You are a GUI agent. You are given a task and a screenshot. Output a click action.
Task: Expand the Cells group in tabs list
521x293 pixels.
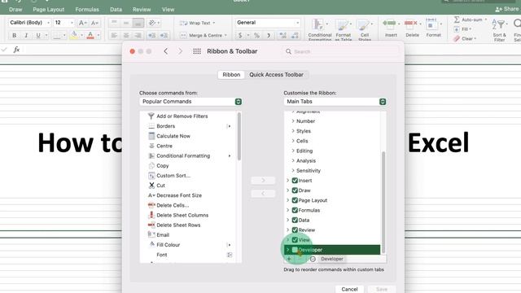tap(293, 141)
